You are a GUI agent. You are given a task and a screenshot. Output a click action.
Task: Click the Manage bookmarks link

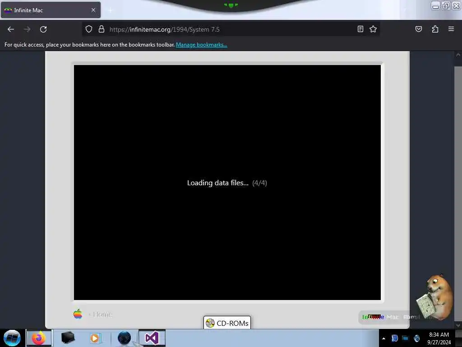202,45
